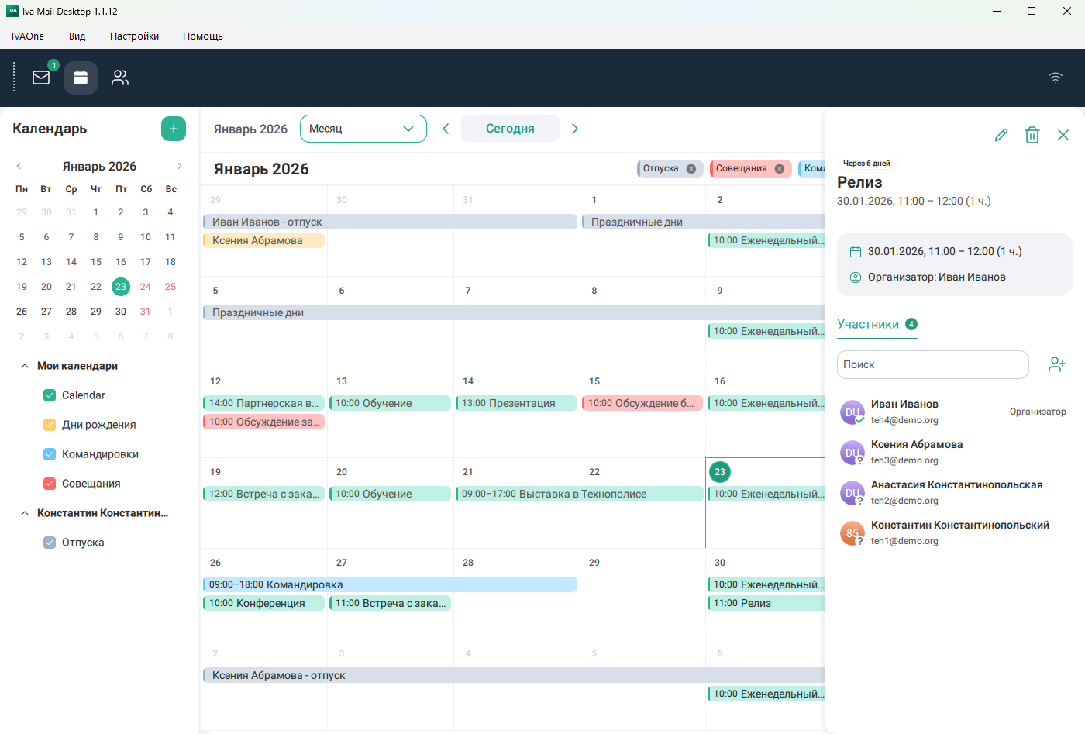Toggle the Дни рождения calendar checkbox
The height and width of the screenshot is (734, 1085).
click(x=50, y=425)
